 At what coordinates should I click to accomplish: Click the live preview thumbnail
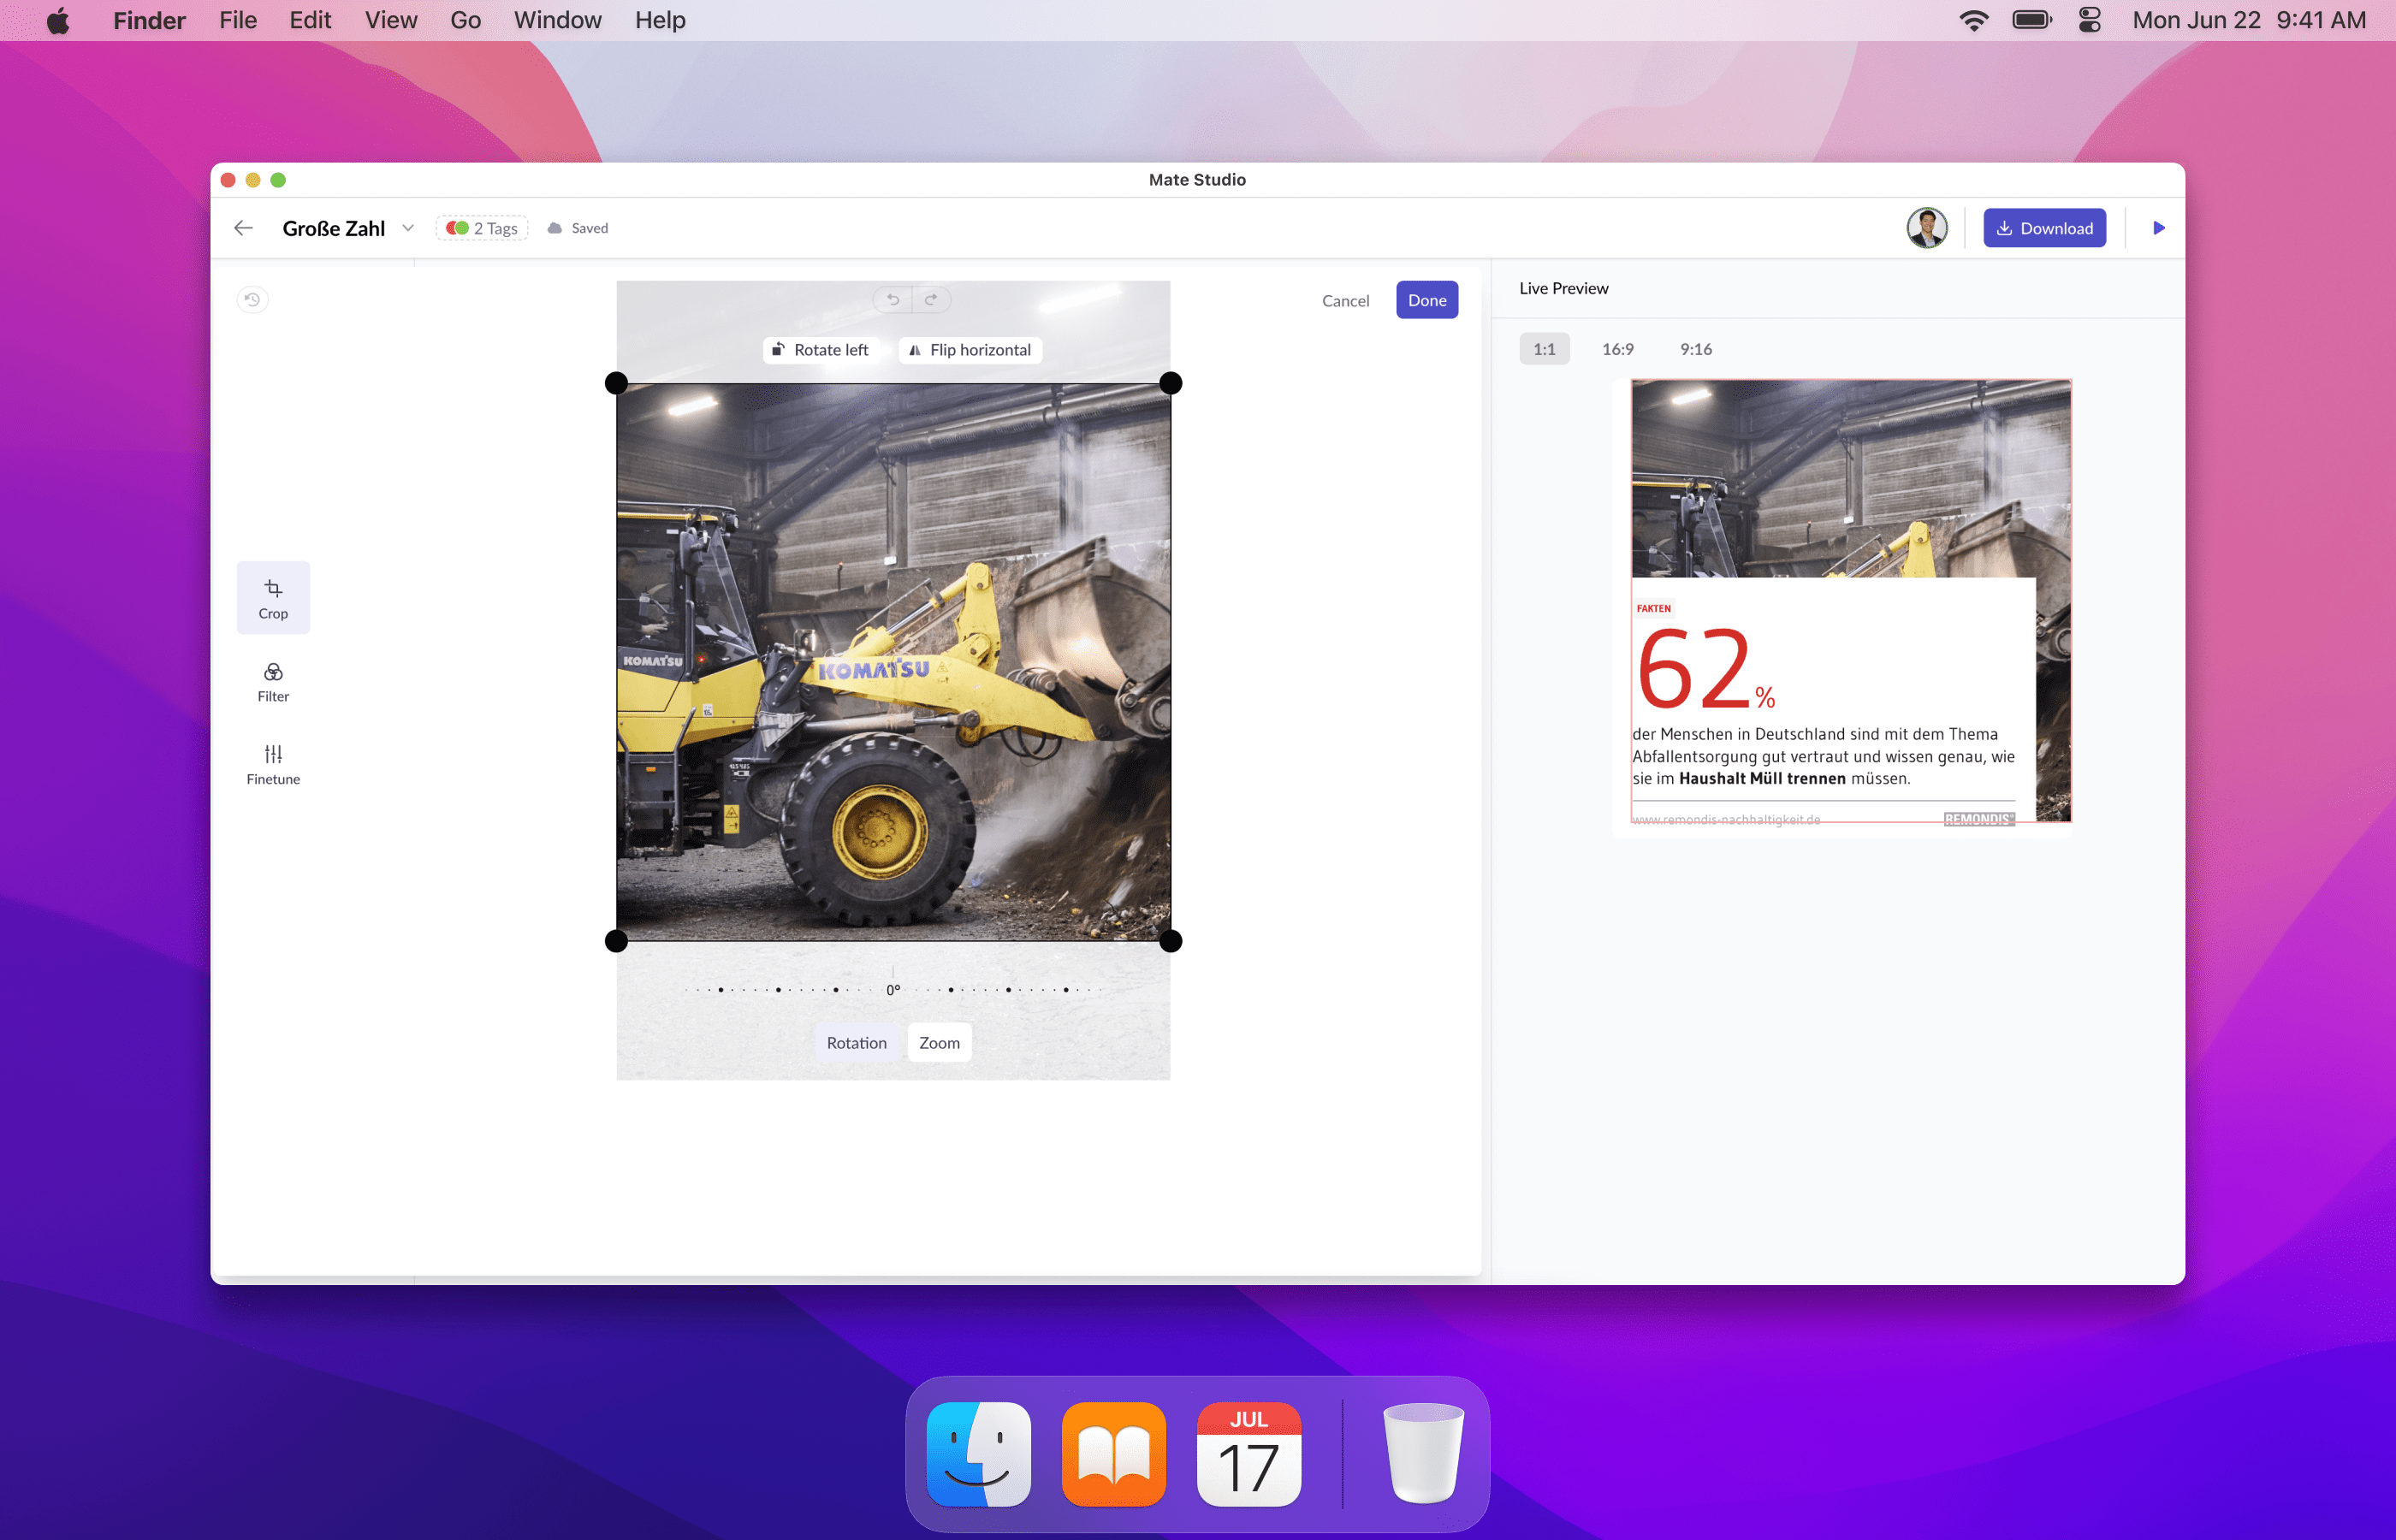(1851, 601)
